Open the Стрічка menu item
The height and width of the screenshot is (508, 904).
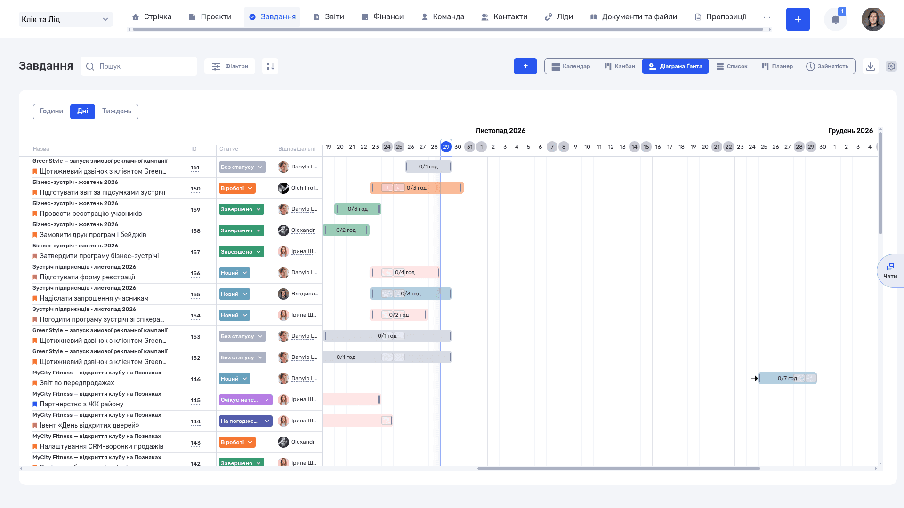(x=152, y=17)
